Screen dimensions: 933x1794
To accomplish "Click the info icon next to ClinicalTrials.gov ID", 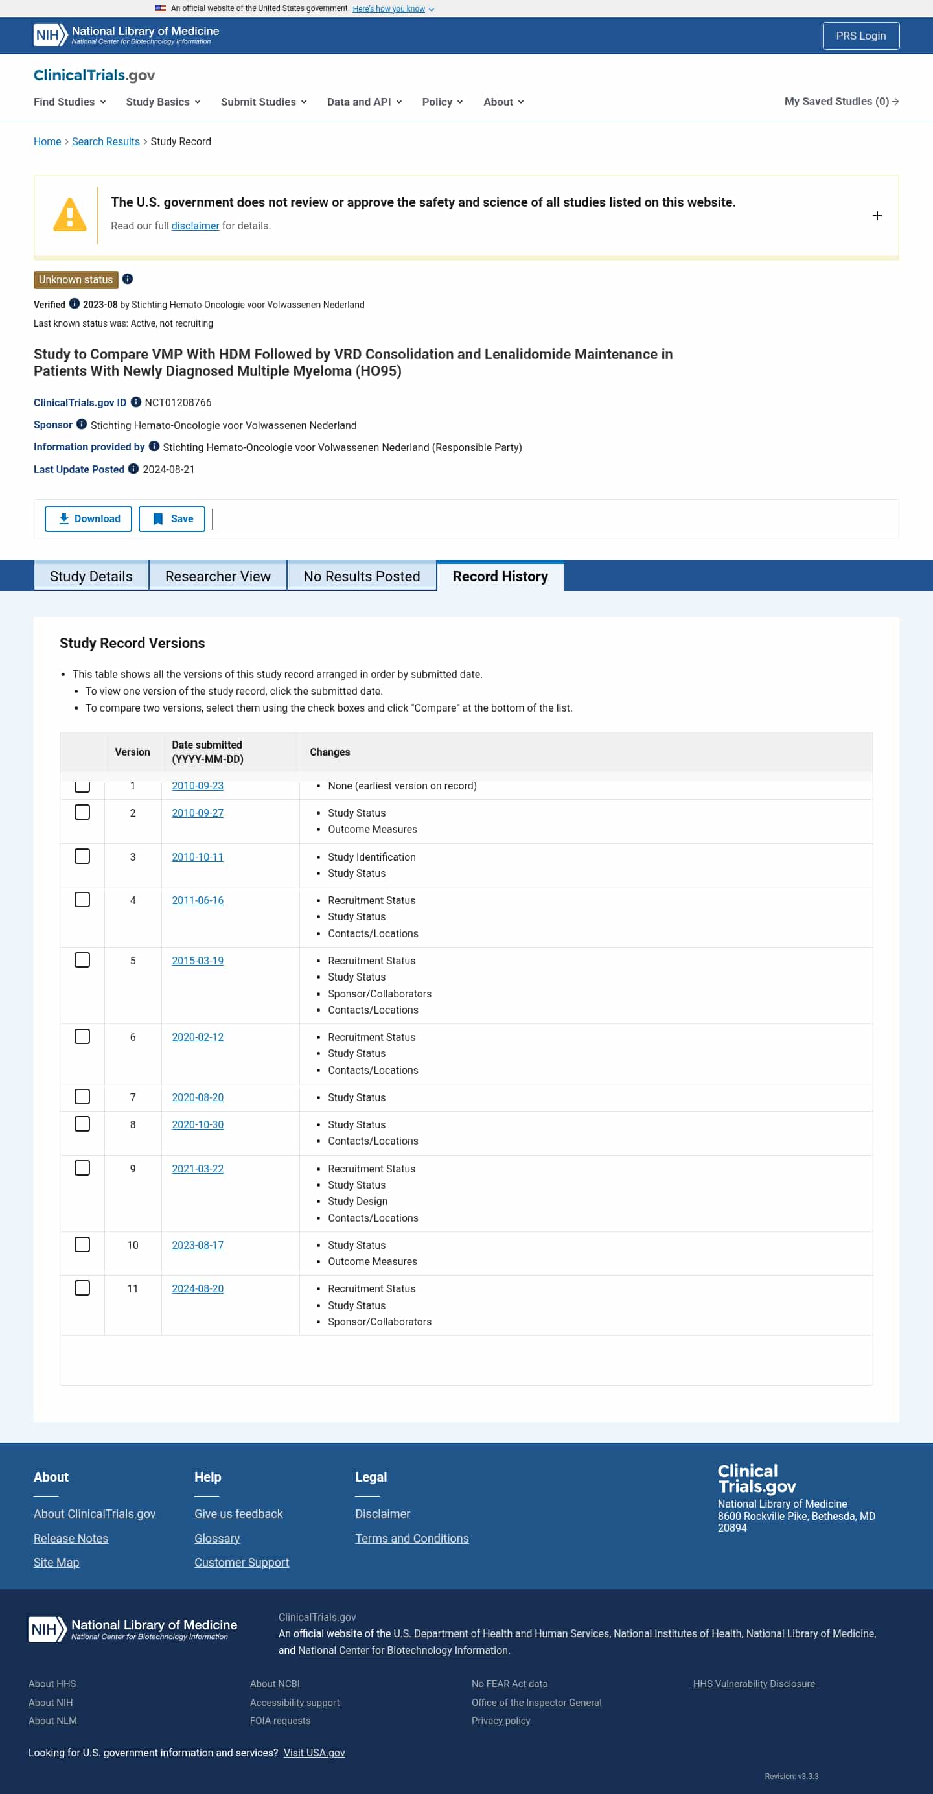I will click(136, 402).
